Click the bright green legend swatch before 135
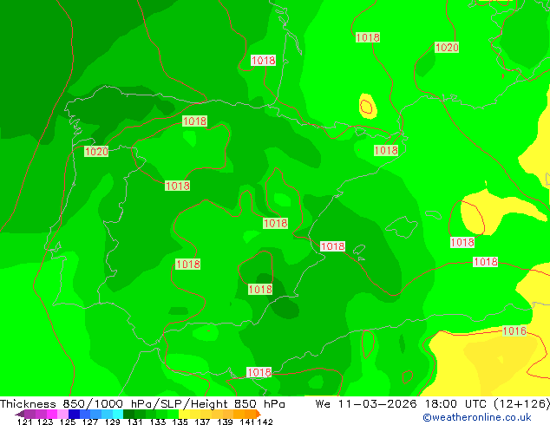Screen dimensions: 550x425 (174, 414)
